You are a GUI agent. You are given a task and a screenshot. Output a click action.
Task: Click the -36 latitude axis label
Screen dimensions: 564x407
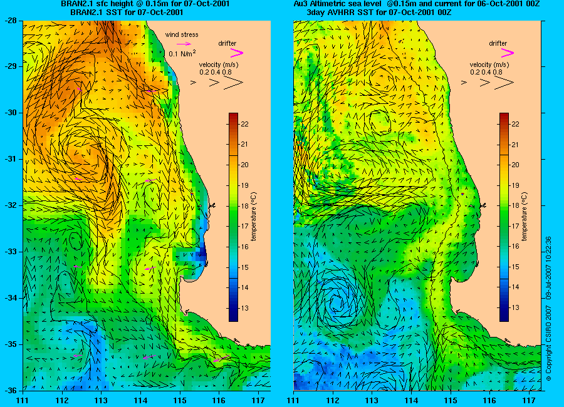tap(10, 391)
